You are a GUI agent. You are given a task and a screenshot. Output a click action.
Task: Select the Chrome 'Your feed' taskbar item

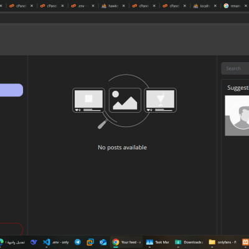126,242
